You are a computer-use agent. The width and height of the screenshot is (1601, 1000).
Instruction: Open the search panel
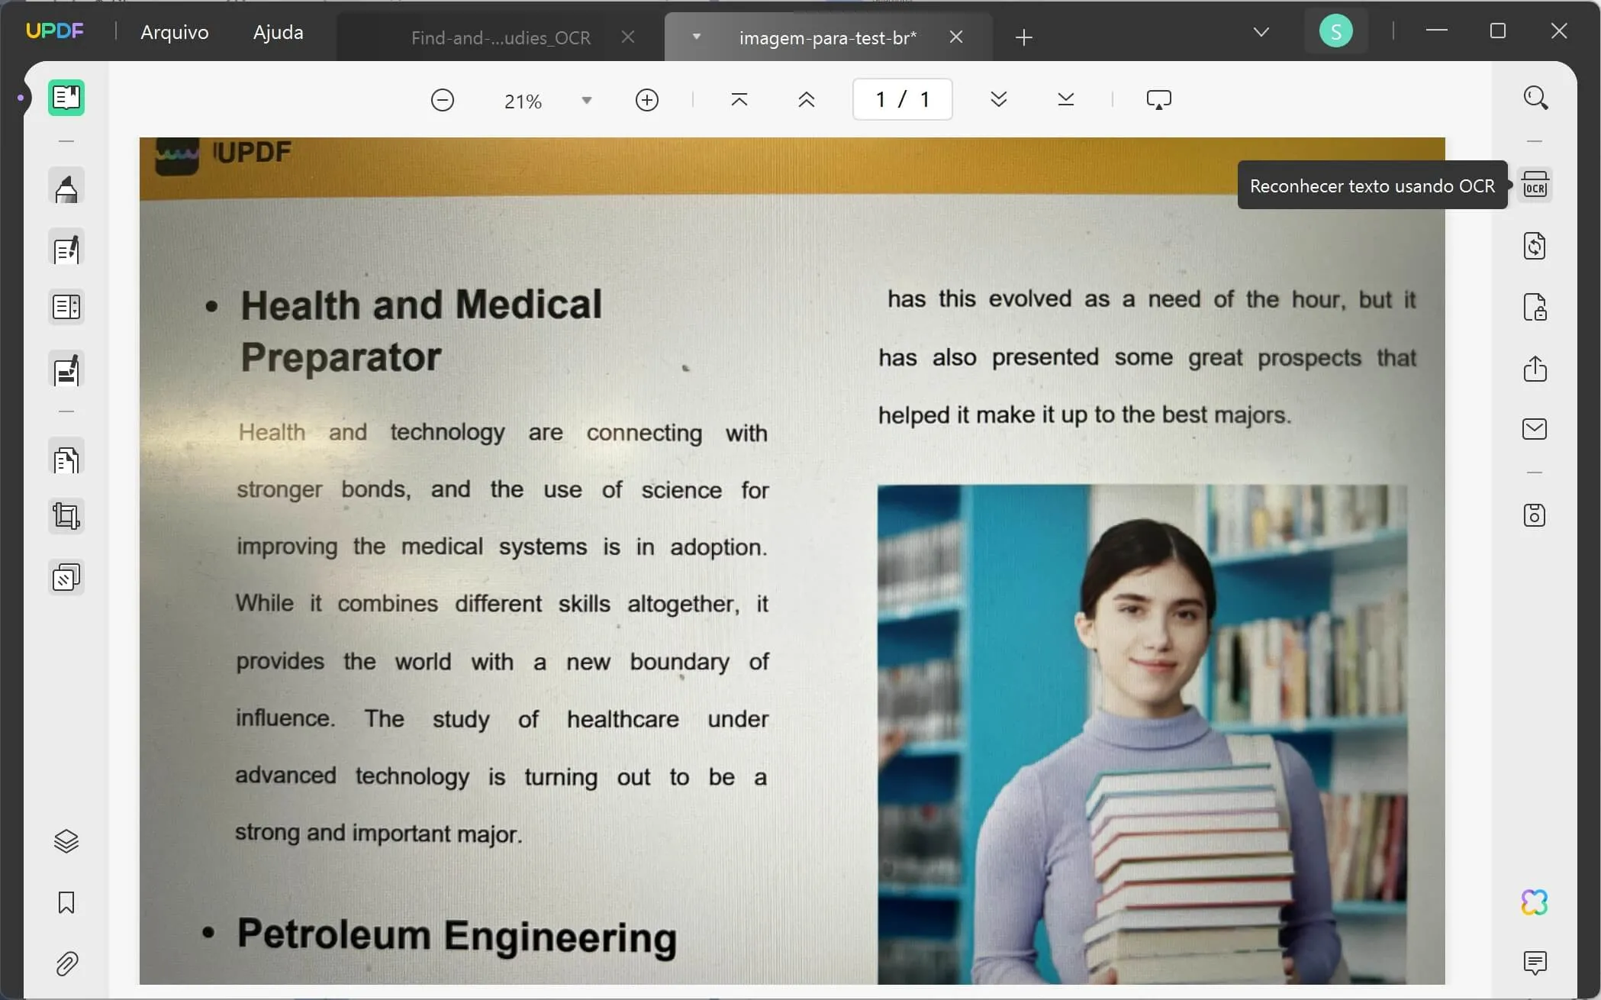coord(1536,97)
